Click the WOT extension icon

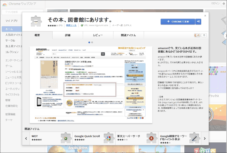tap(66, 138)
